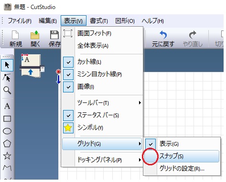Expand ツールバー(T) submenu
This screenshot has width=226, height=182.
(102, 103)
